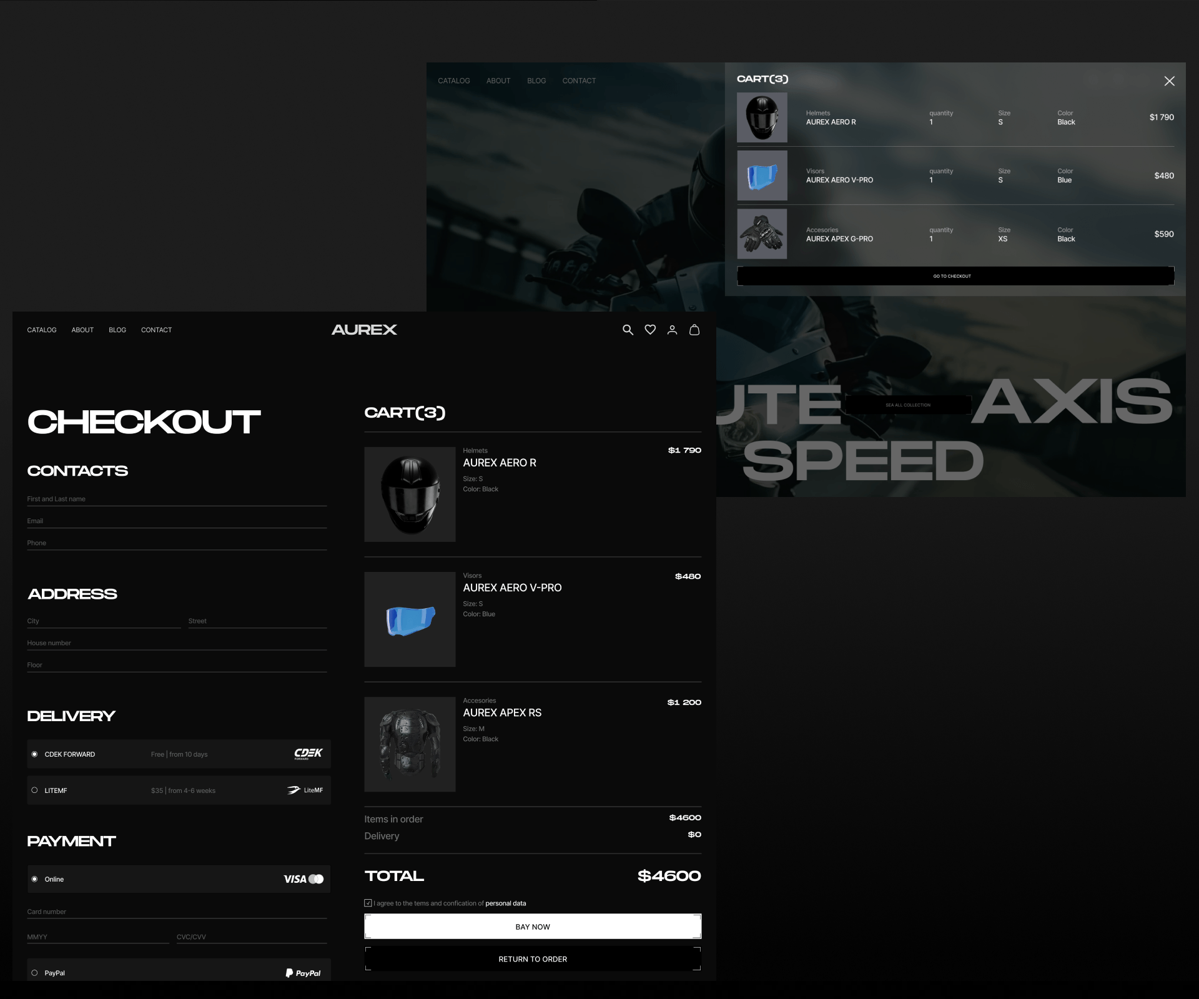Click the CDEK logo in delivery
The image size is (1199, 999).
tap(308, 754)
